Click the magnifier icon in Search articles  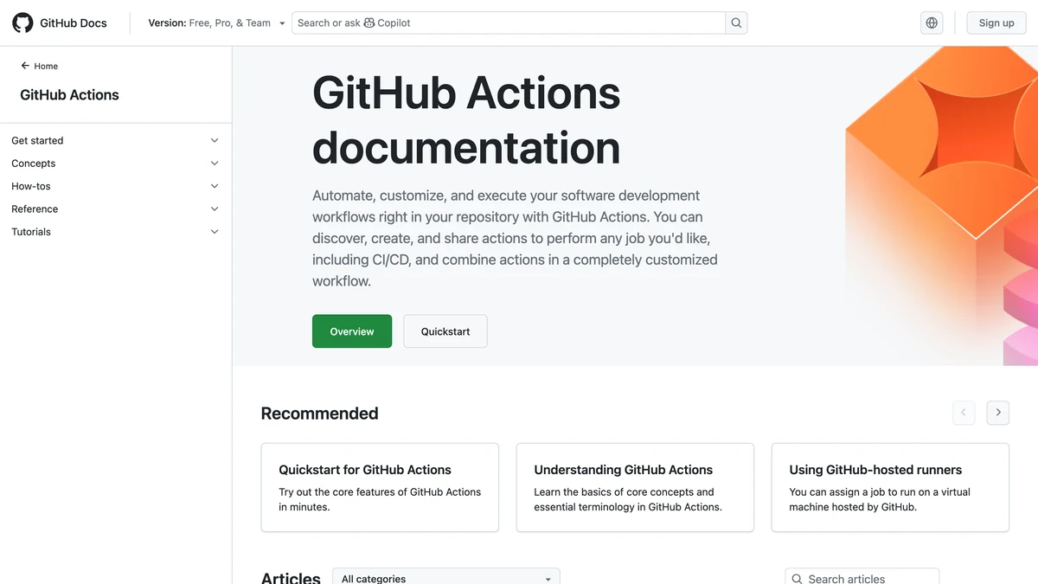point(797,579)
